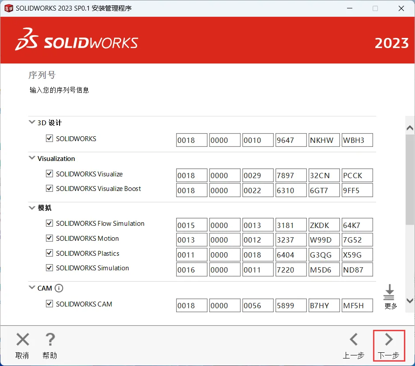Image resolution: width=415 pixels, height=366 pixels.
Task: Collapse the Visualization section
Action: [32, 158]
